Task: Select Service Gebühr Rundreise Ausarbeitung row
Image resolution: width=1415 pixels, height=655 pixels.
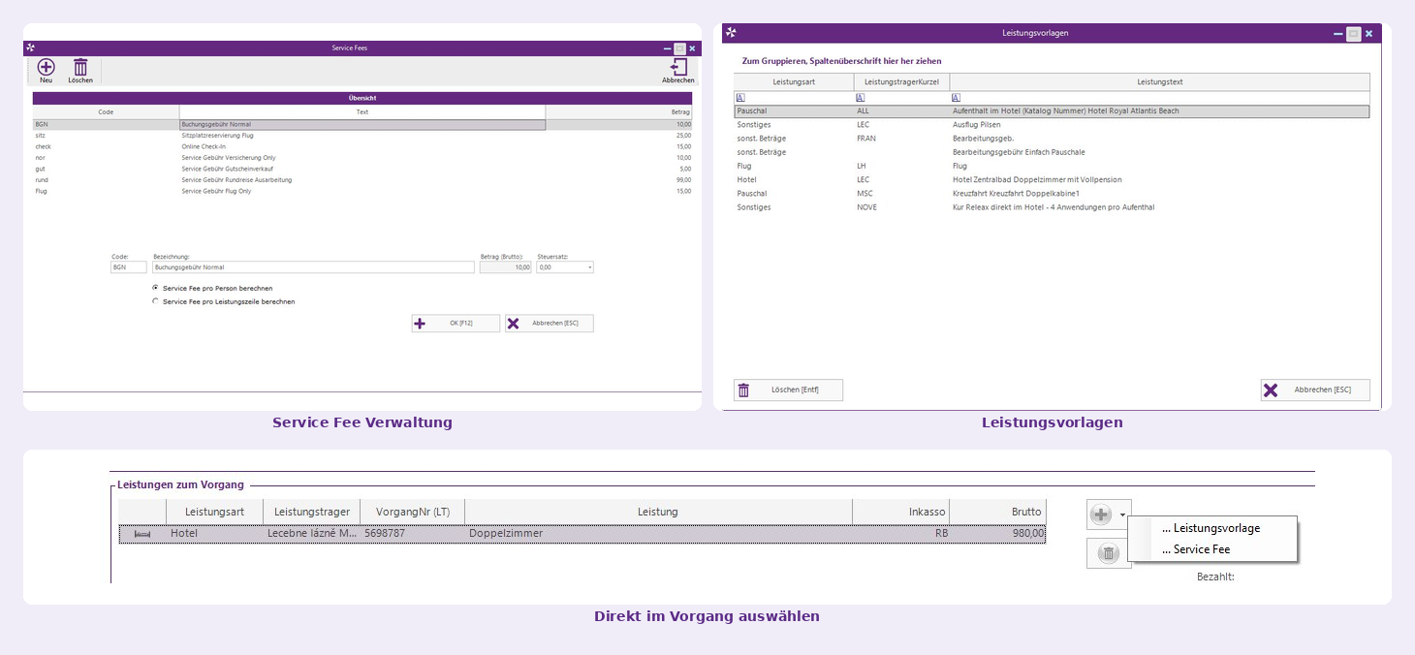Action: [362, 180]
